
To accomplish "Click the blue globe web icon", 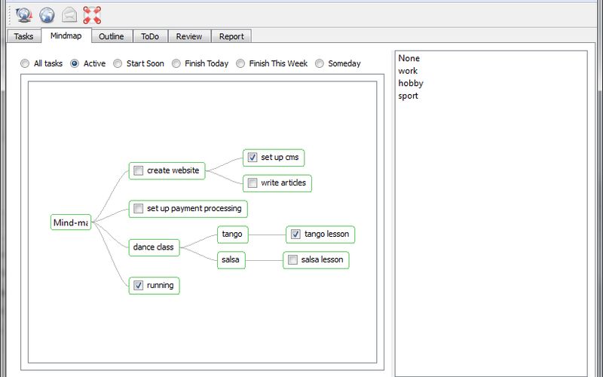I will pos(47,14).
